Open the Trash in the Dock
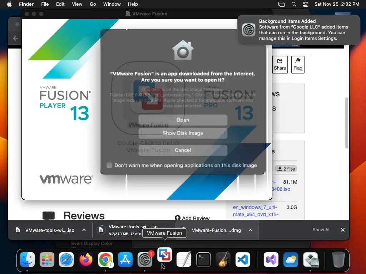 point(338,260)
